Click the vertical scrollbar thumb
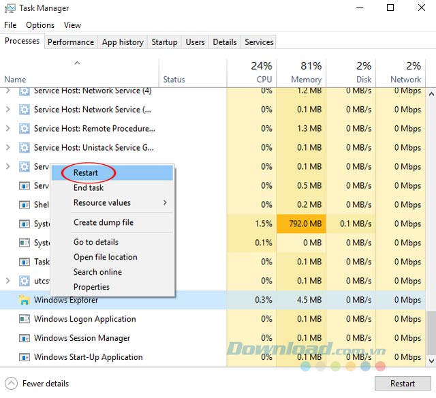This screenshot has width=436, height=398. [x=431, y=333]
